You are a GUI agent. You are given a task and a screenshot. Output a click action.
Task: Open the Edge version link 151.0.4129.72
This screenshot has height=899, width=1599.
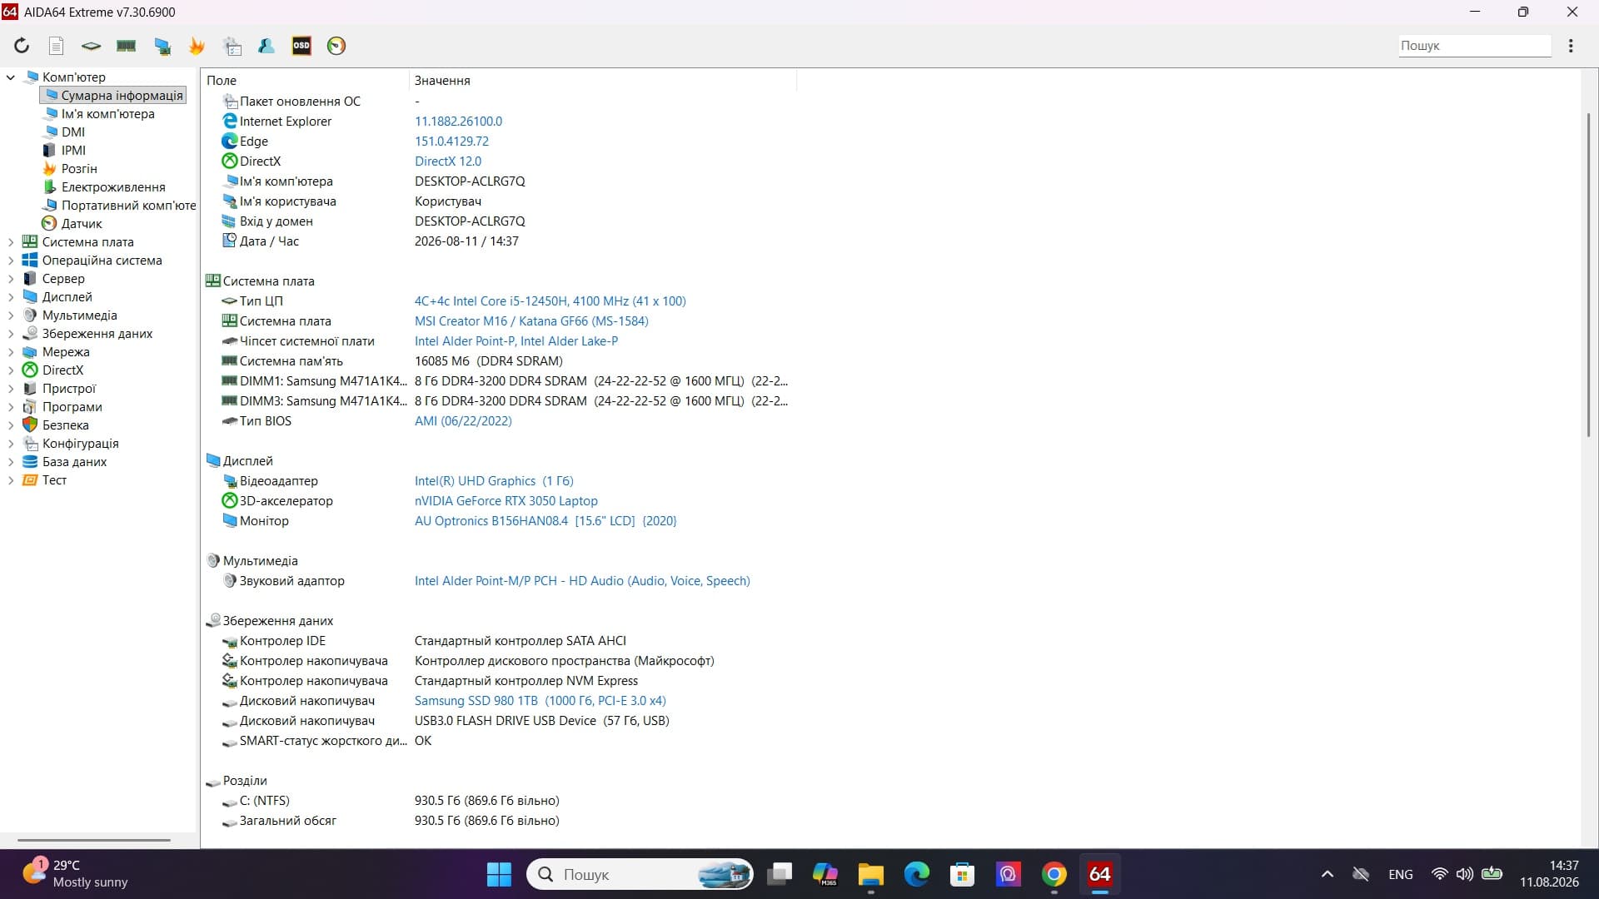coord(451,142)
